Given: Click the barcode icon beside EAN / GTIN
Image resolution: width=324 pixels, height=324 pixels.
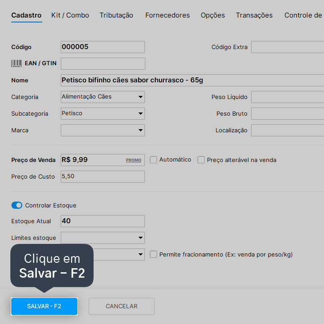Looking at the screenshot, I should [16, 63].
